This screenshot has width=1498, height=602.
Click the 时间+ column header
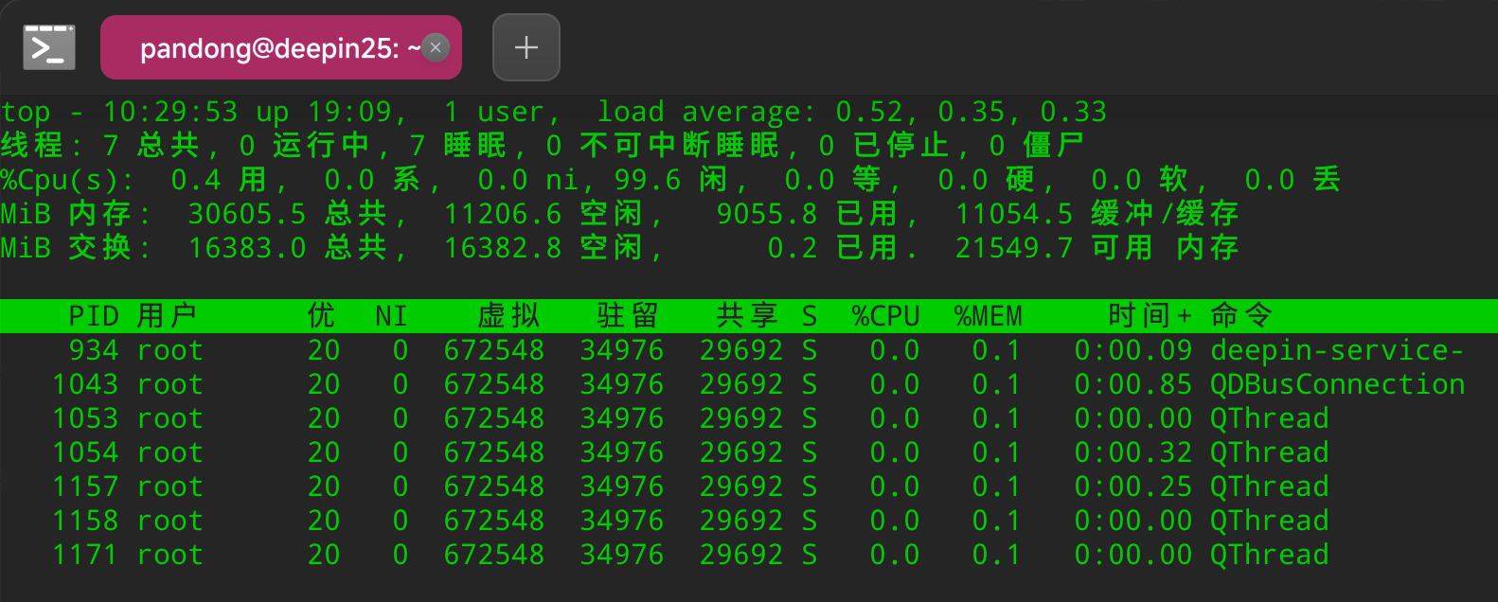pos(1150,316)
